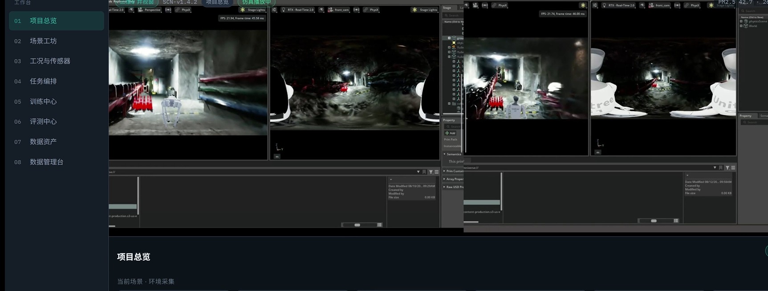This screenshot has height=291, width=768.
Task: Toggle Stage Lights in the left viewport
Action: tap(252, 10)
